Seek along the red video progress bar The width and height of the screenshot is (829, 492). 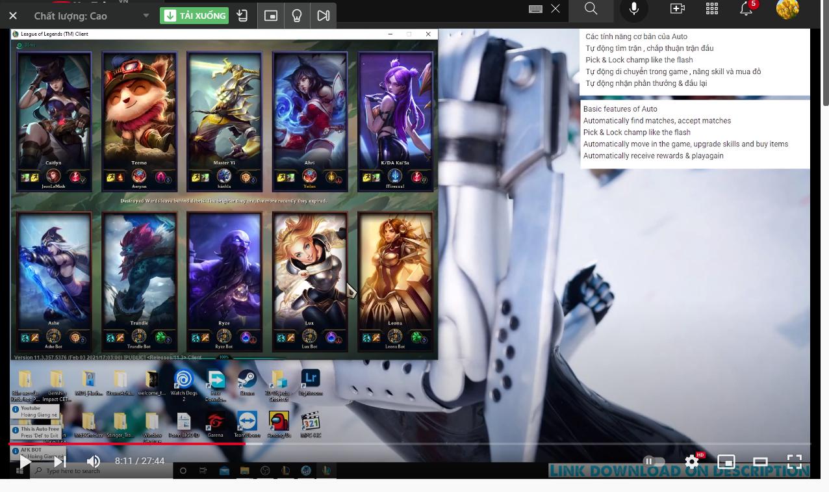[409, 445]
